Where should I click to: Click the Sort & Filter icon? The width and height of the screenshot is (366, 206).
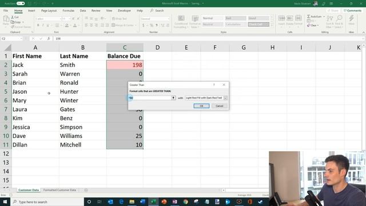point(329,18)
